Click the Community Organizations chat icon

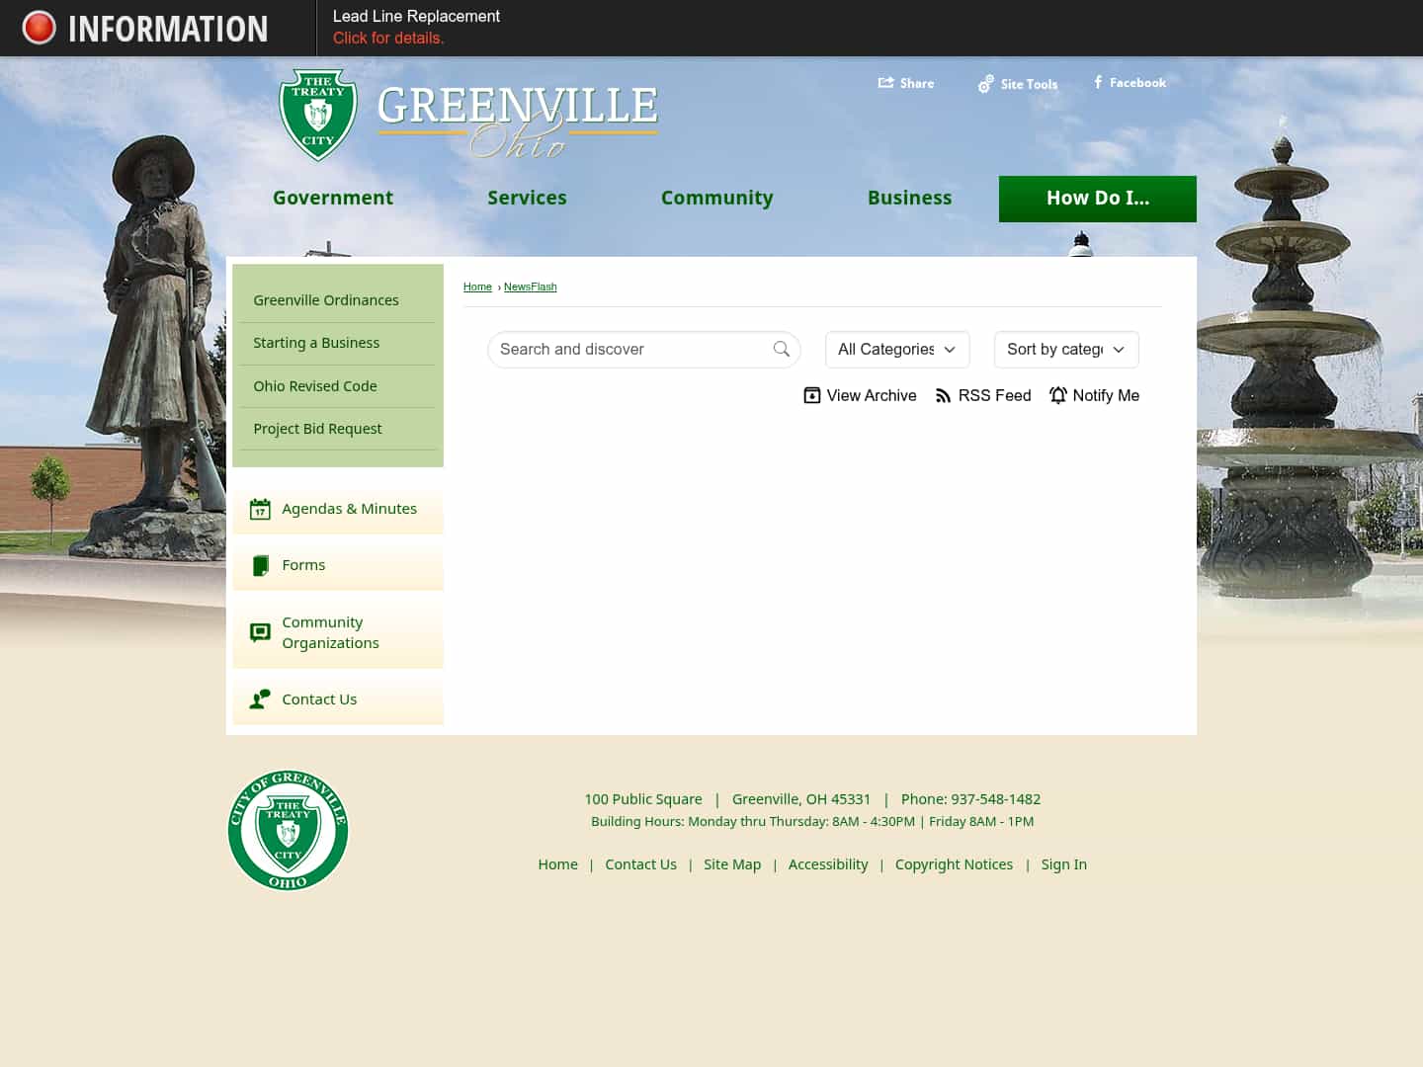tap(260, 632)
